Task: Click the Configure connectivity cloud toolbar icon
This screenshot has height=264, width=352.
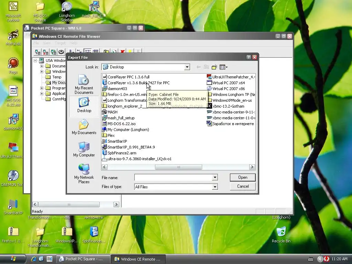Action: (61, 52)
